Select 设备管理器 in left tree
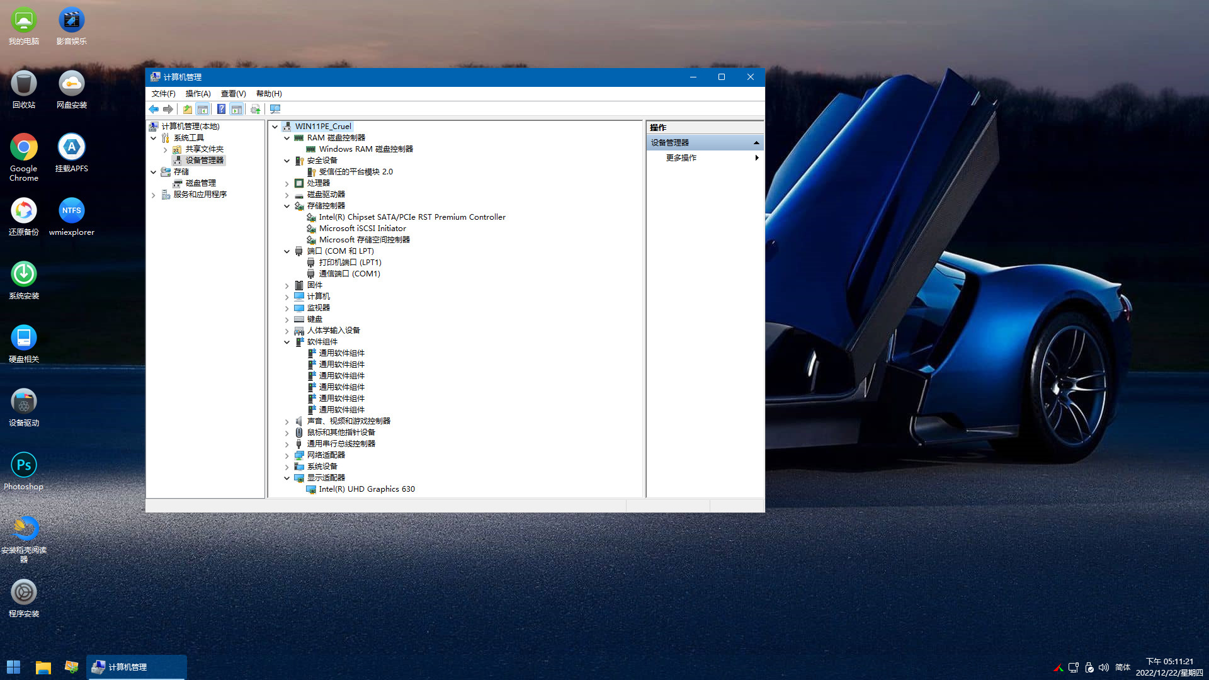Image resolution: width=1209 pixels, height=680 pixels. pyautogui.click(x=204, y=161)
